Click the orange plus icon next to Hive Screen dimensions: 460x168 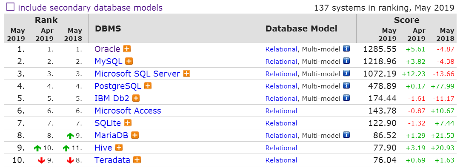coord(119,148)
